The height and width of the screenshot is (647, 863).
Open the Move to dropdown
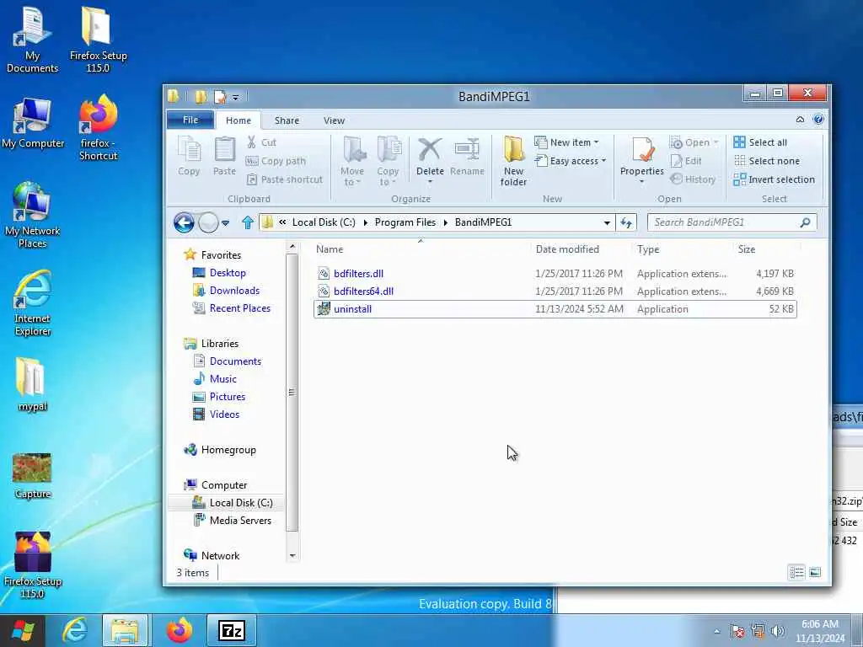(x=352, y=161)
